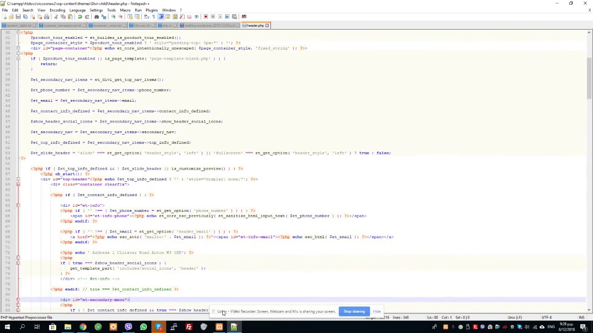
Task: Close the header.php tab
Action: [x=267, y=25]
